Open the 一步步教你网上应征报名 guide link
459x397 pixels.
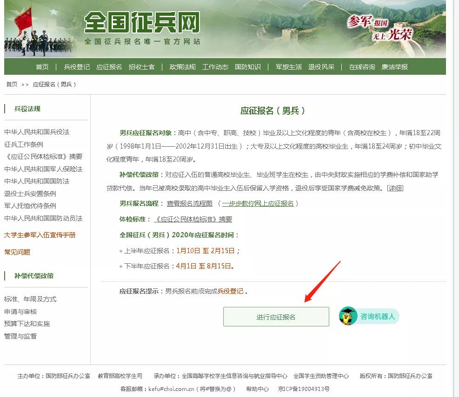[x=261, y=203]
